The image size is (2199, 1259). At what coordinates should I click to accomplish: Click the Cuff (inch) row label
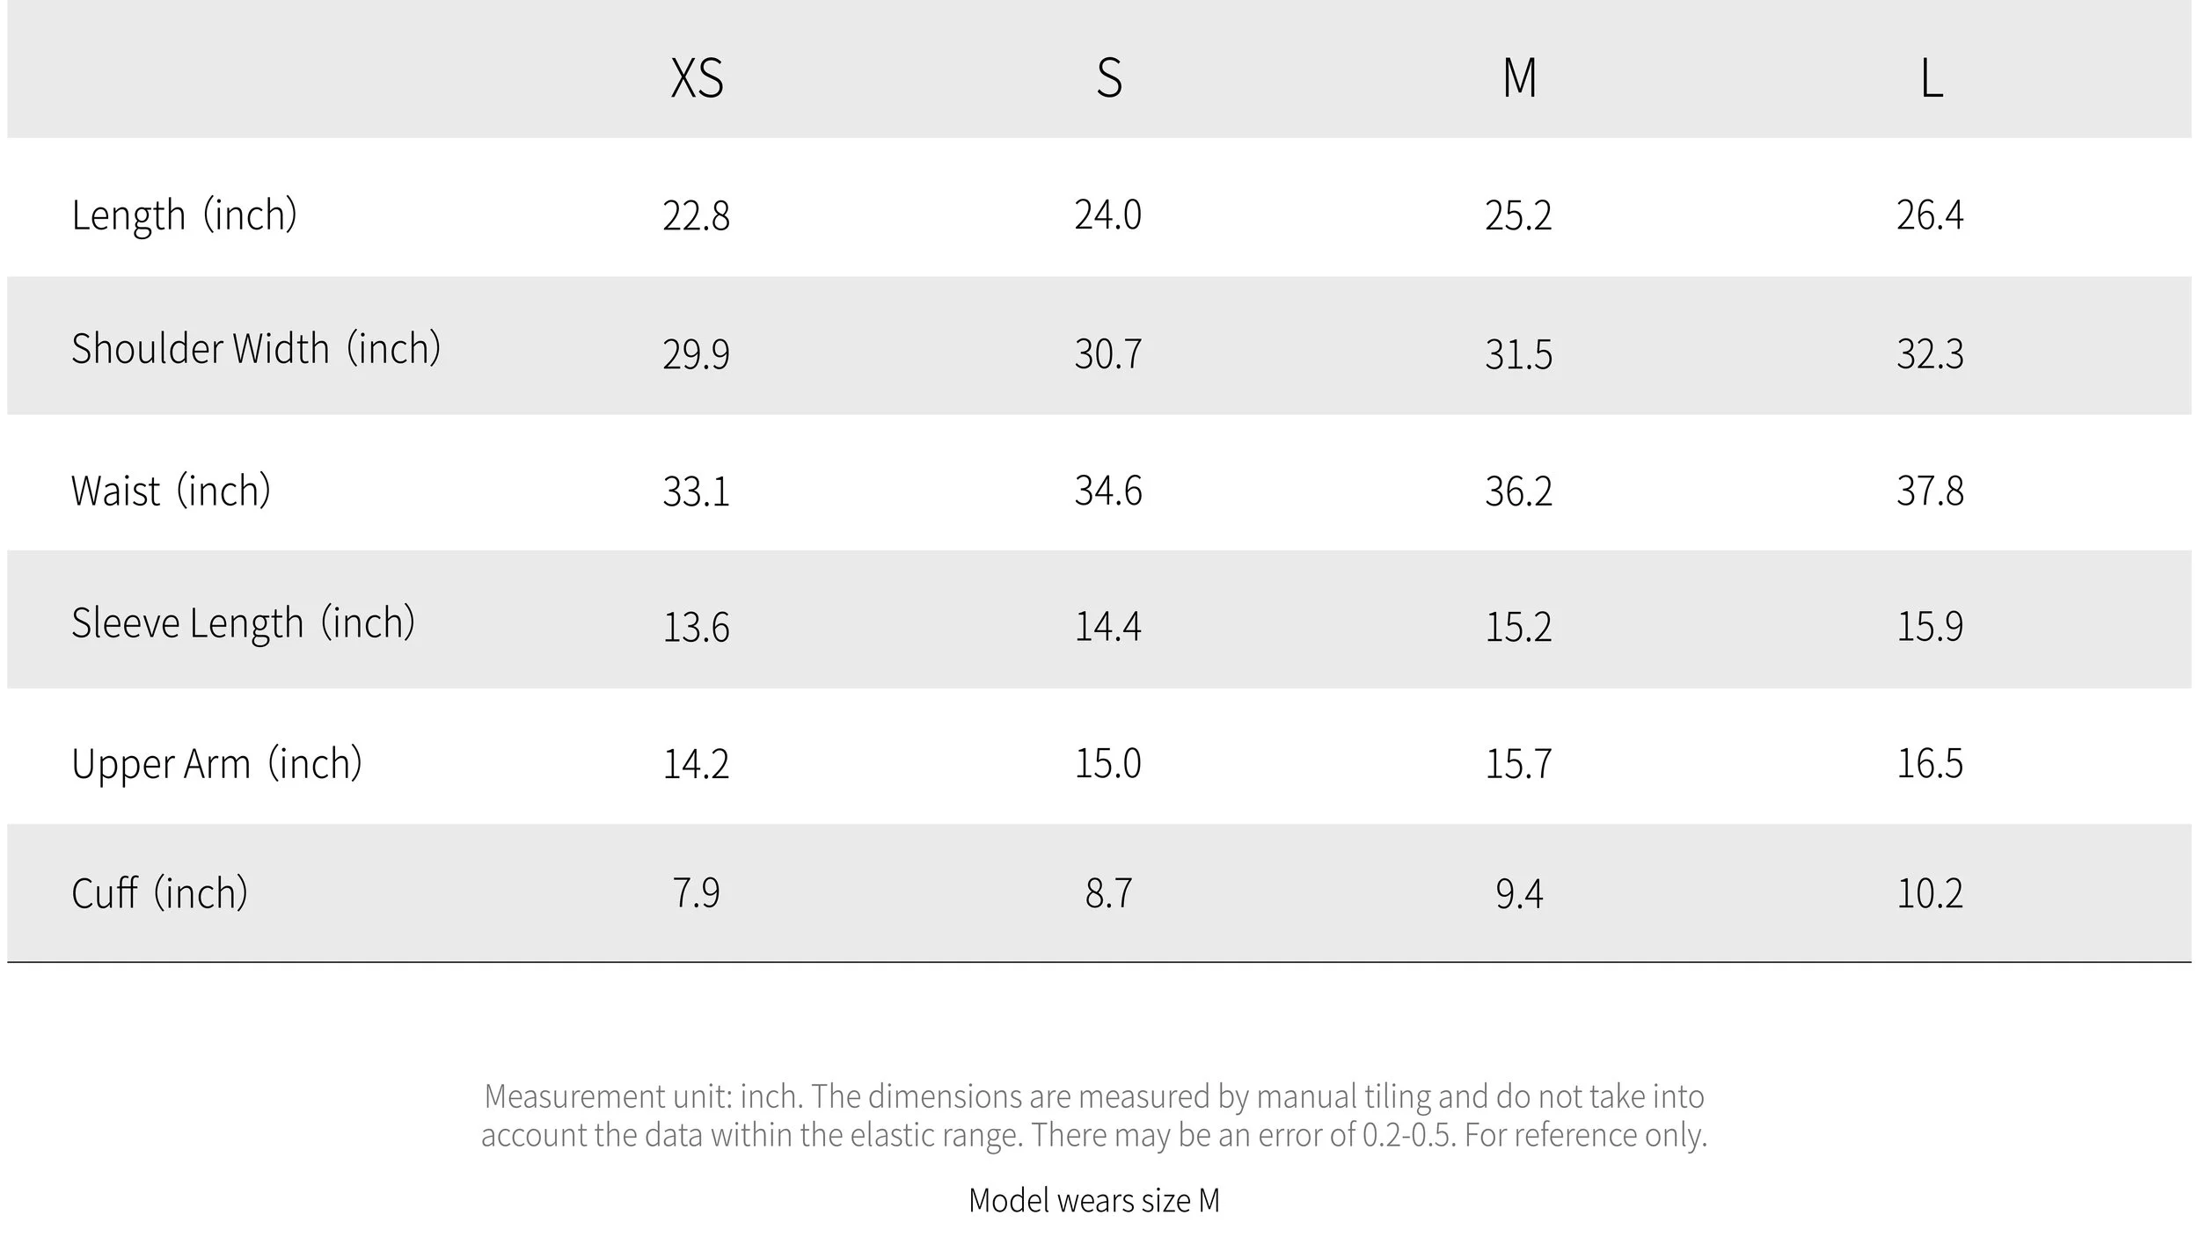pyautogui.click(x=159, y=894)
